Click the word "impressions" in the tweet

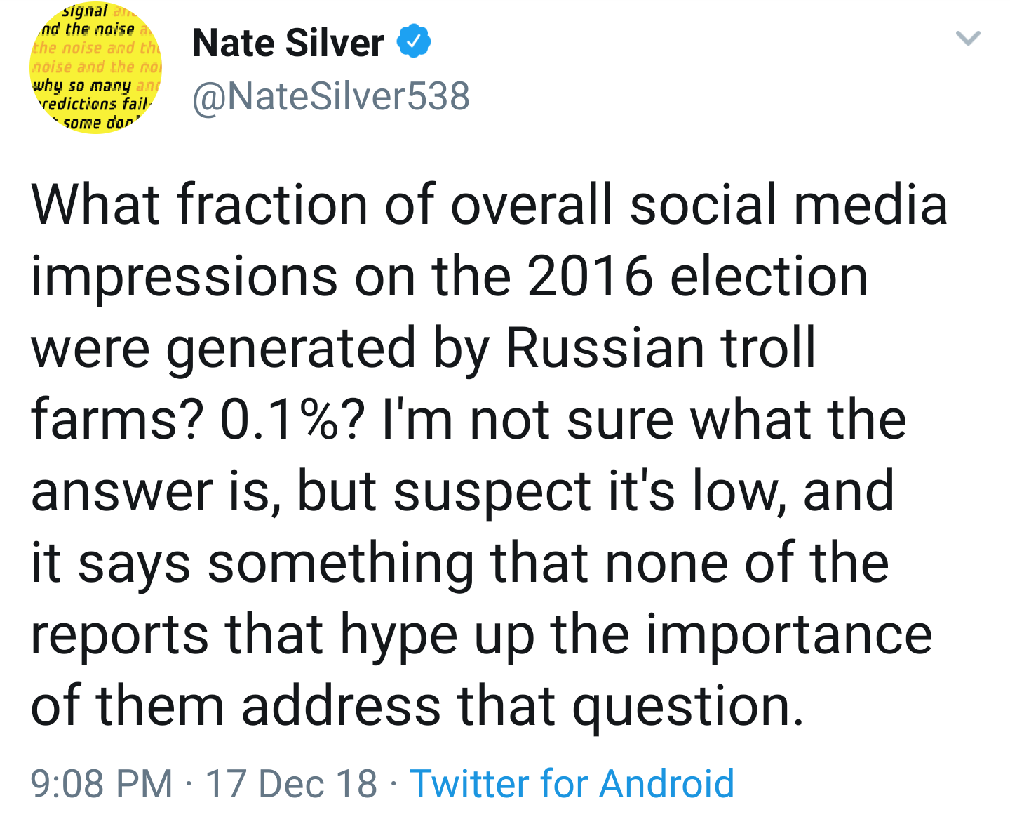(x=184, y=277)
